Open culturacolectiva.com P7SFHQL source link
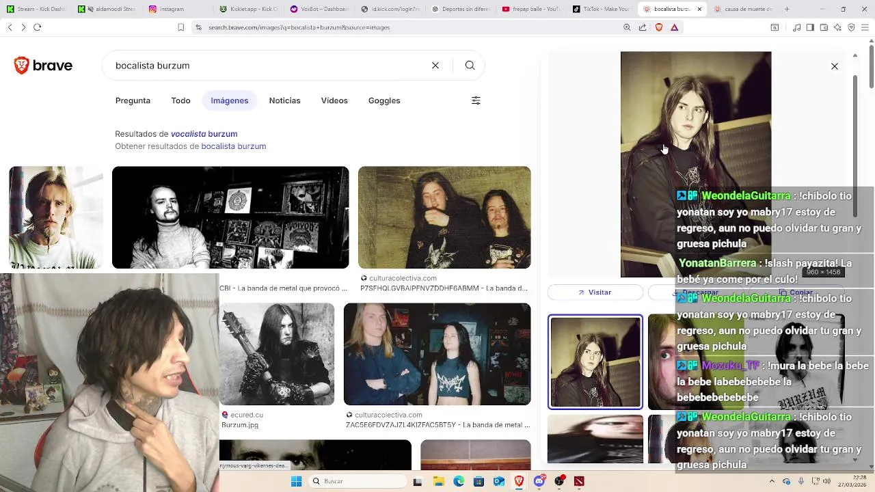Viewport: 875px width, 492px height. pyautogui.click(x=444, y=284)
